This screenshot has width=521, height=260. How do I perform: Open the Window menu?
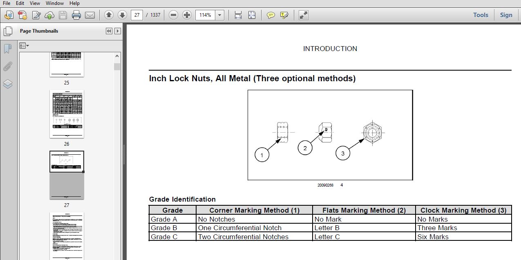click(x=54, y=3)
